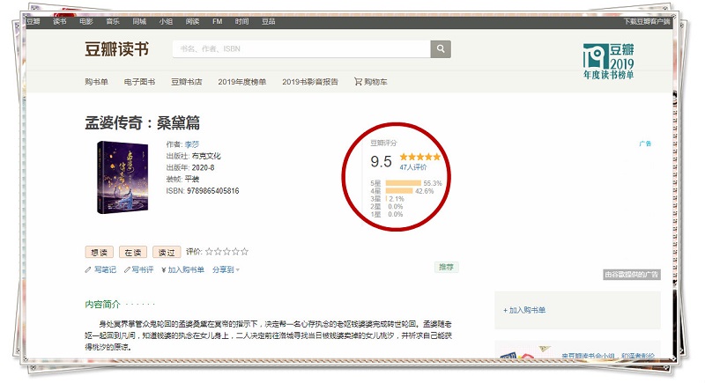Viewport: 705px width, 383px height.
Task: Mark the book as 想读
Action: [x=98, y=251]
